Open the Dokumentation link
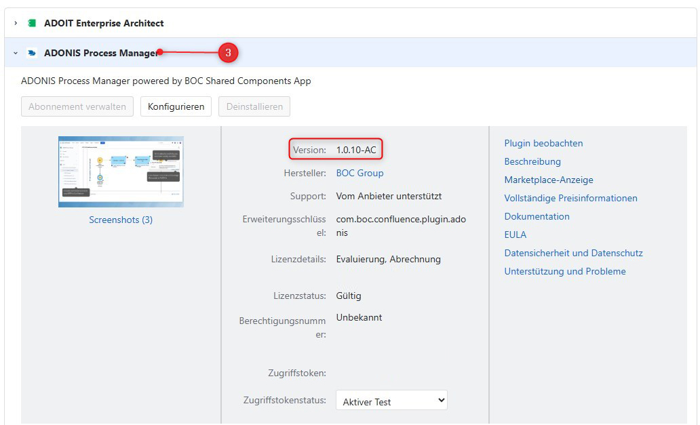The width and height of the screenshot is (700, 425). 537,216
